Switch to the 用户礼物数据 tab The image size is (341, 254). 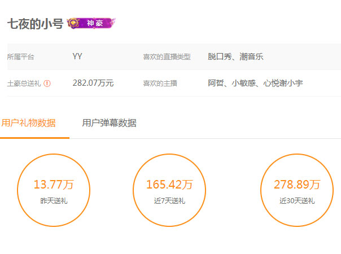28,123
